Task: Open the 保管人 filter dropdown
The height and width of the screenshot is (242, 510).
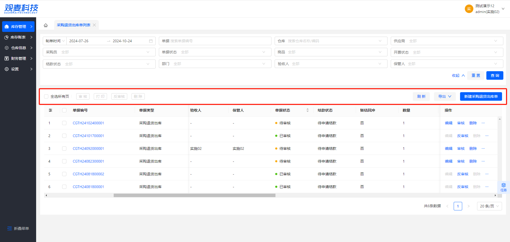Action: (x=447, y=64)
